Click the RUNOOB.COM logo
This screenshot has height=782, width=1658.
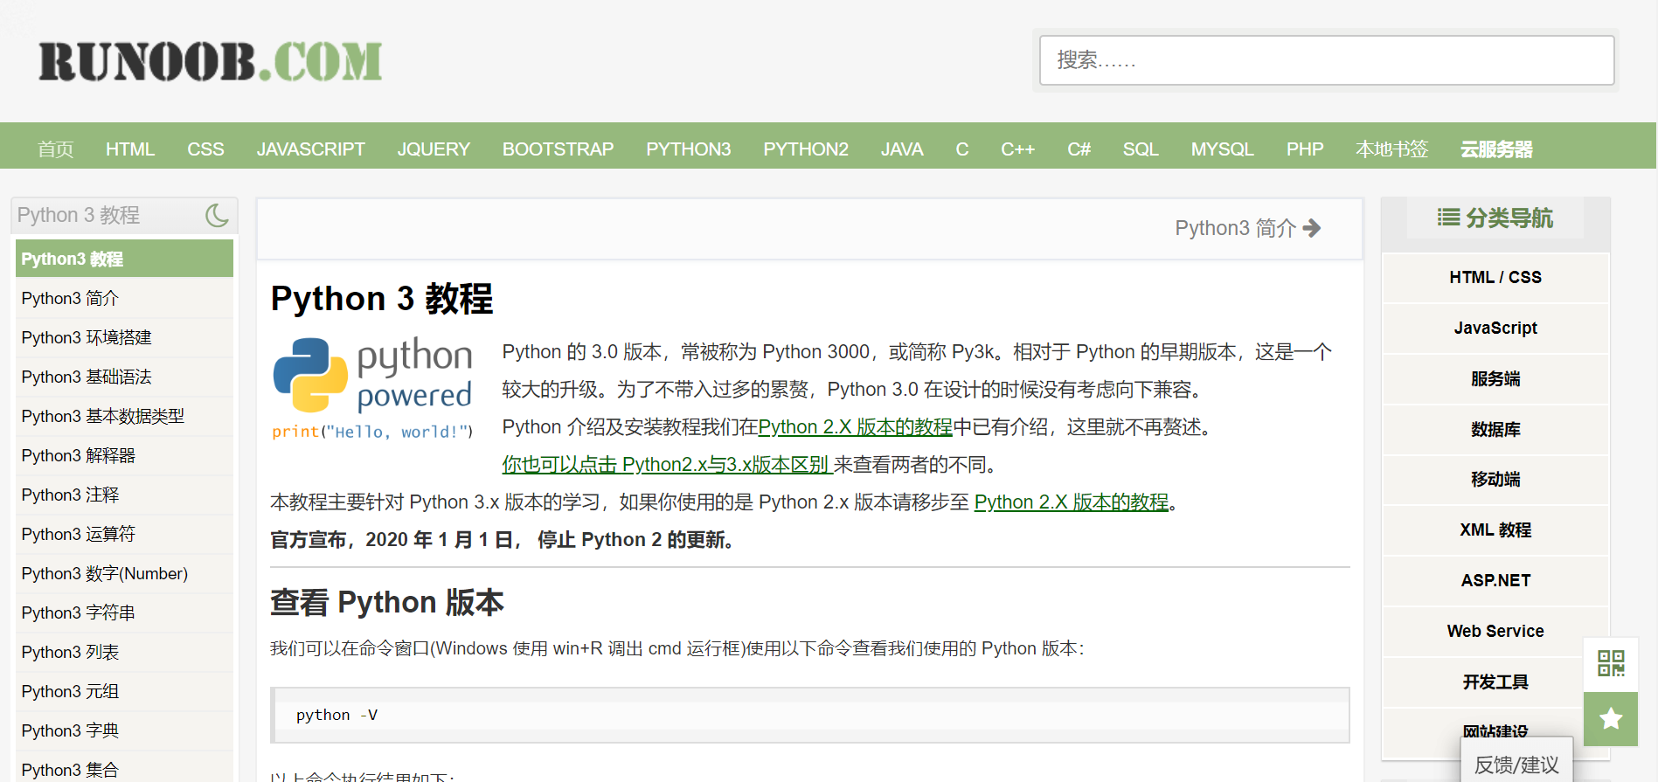[x=211, y=61]
